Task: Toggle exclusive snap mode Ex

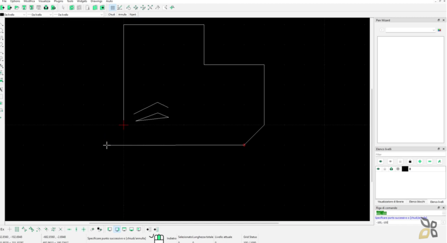Action: pyautogui.click(x=2, y=229)
